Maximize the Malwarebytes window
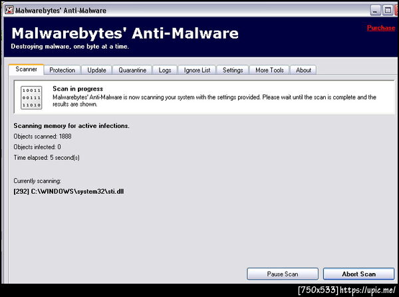The image size is (399, 297). point(388,11)
